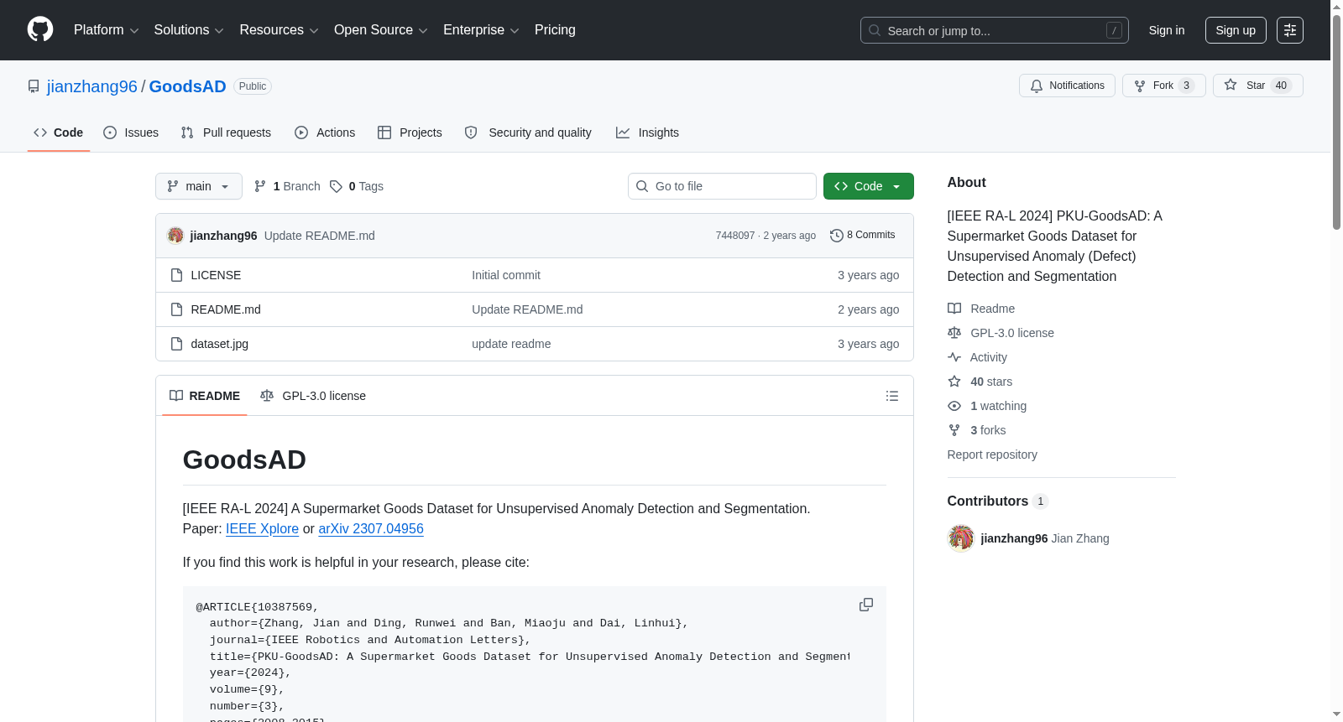Open the green Code dropdown button
The image size is (1343, 722).
(x=869, y=186)
